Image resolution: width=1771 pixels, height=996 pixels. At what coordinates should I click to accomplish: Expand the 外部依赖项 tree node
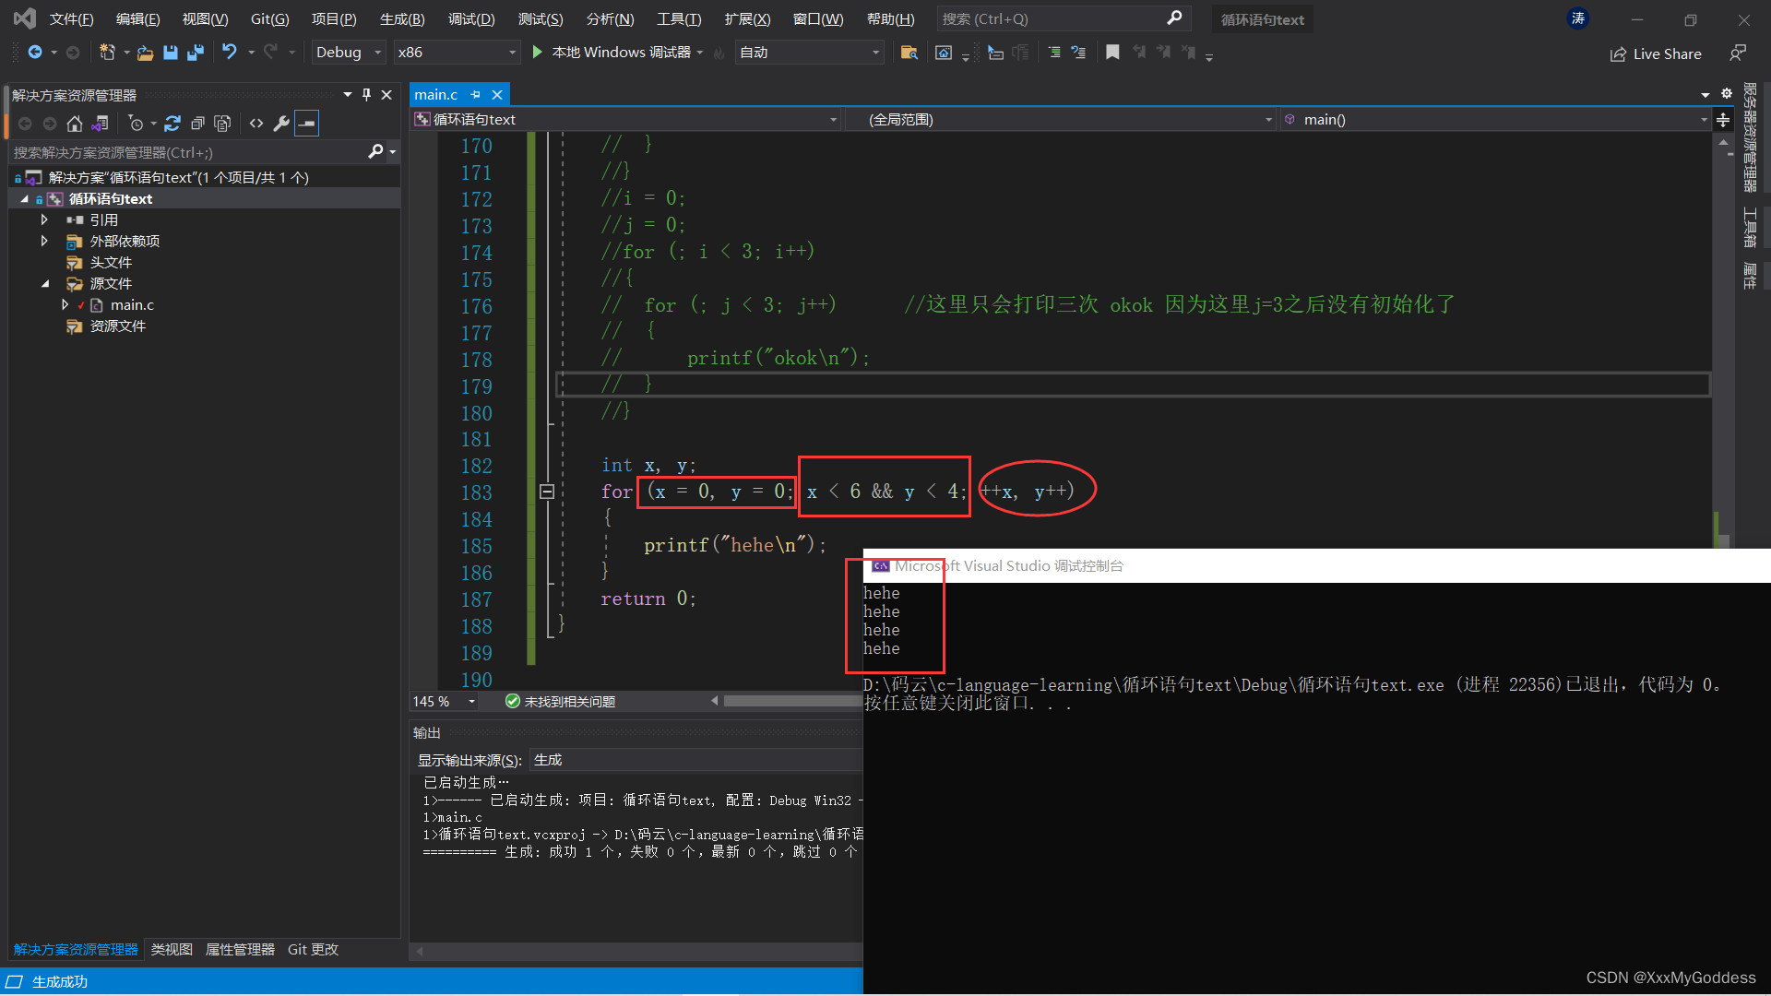43,241
